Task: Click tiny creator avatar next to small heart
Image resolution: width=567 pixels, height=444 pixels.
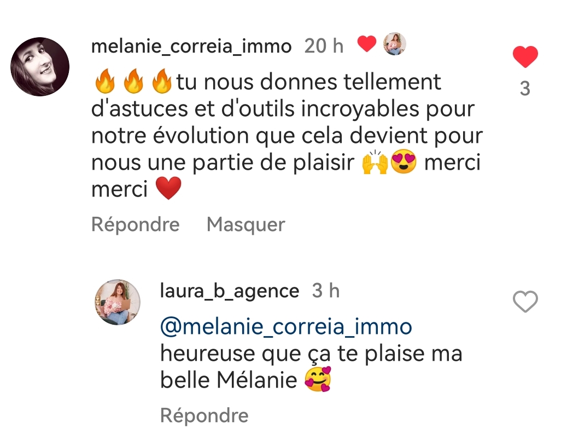Action: (x=394, y=44)
